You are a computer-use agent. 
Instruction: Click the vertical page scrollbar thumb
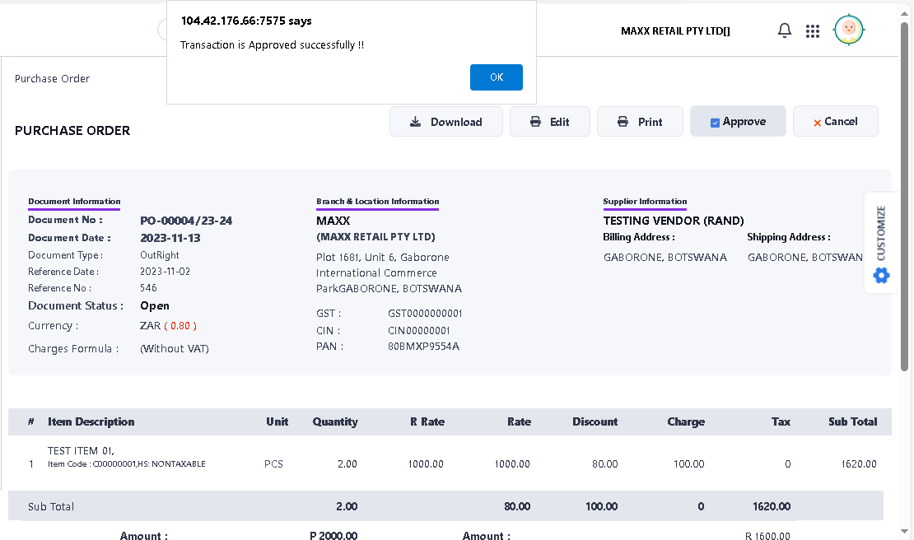(905, 198)
